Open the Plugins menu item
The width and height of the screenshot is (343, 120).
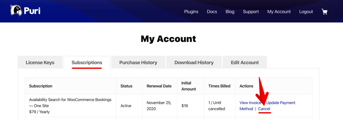pos(191,12)
